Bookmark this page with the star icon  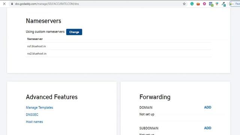[x=184, y=4]
